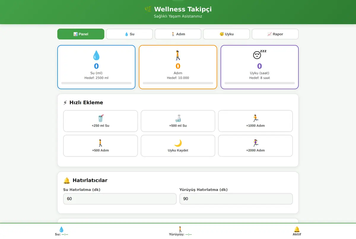Open the Uyku tab
The width and height of the screenshot is (356, 239).
(x=226, y=34)
